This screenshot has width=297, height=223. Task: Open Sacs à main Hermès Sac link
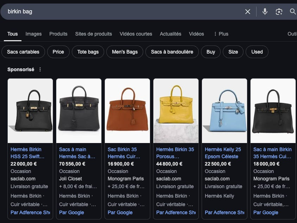click(x=77, y=153)
